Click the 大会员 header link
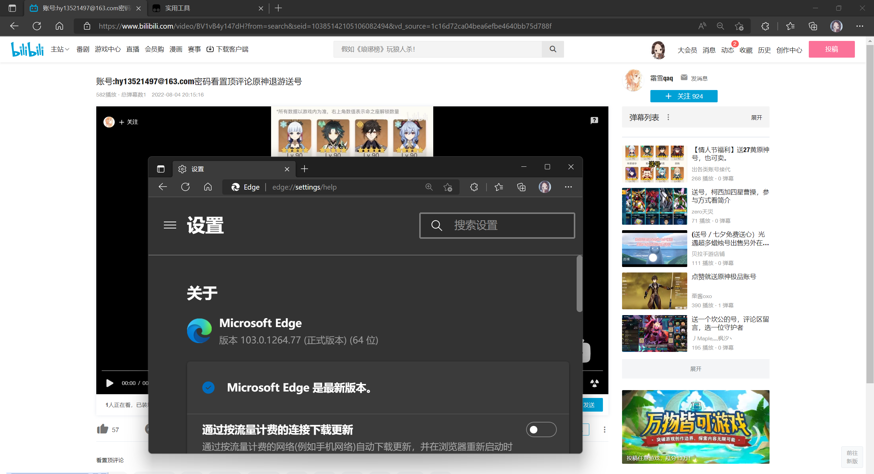This screenshot has height=474, width=874. (687, 50)
